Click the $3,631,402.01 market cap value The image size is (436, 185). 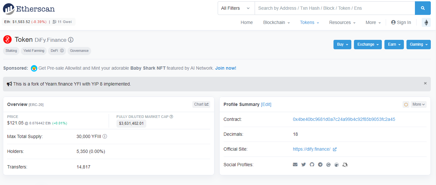point(131,123)
